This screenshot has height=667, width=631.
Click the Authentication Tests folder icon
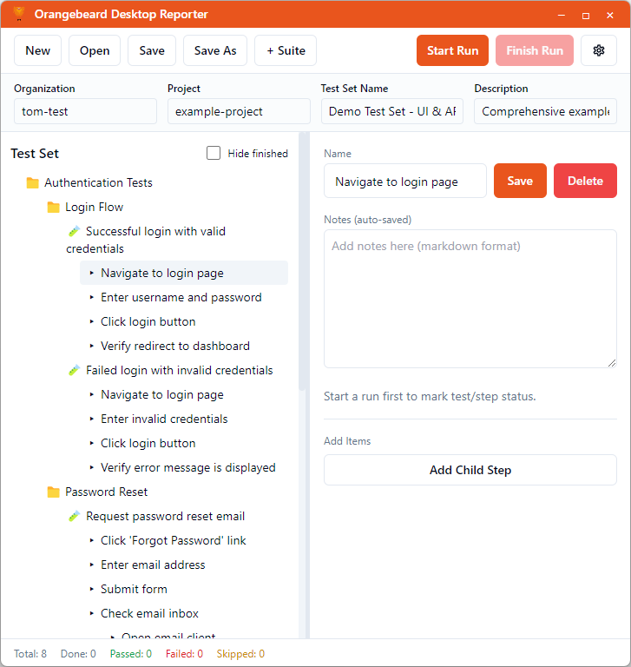click(x=33, y=183)
